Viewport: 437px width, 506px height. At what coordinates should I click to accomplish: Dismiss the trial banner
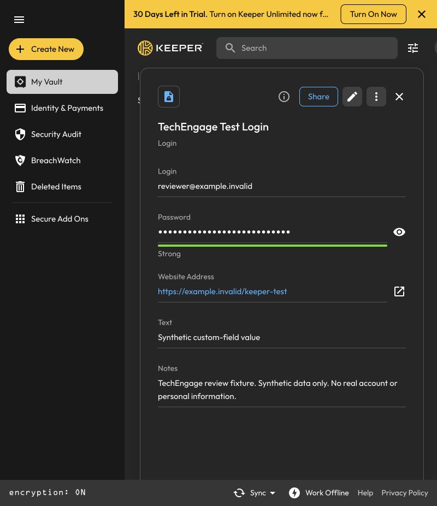pyautogui.click(x=422, y=14)
